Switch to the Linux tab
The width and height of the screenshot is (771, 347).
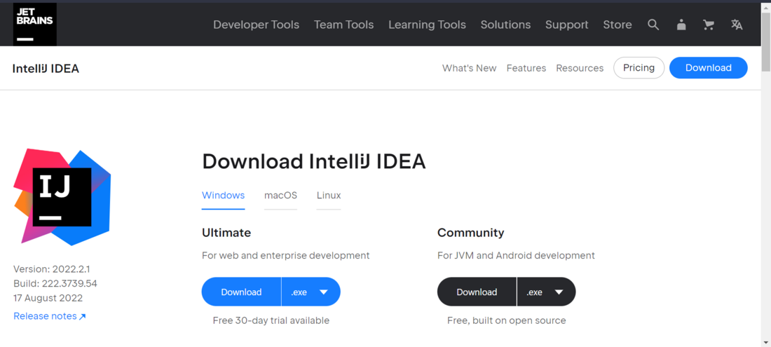(329, 196)
